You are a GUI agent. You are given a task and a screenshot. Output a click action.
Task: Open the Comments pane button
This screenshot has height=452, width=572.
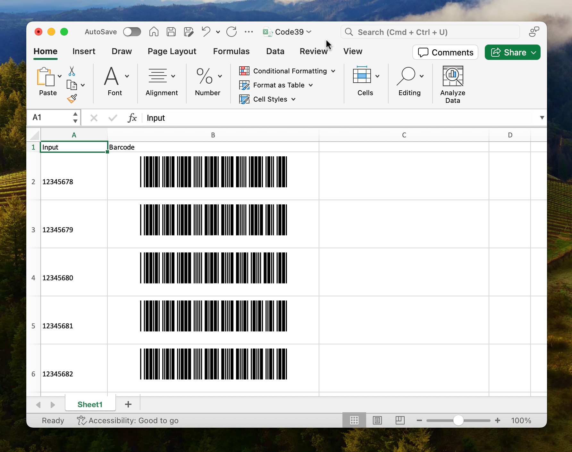point(445,52)
